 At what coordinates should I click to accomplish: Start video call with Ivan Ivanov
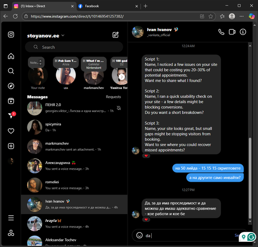[x=232, y=32]
